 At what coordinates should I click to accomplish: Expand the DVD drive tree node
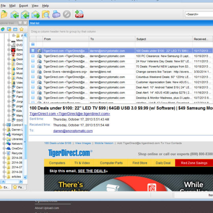point(9,45)
